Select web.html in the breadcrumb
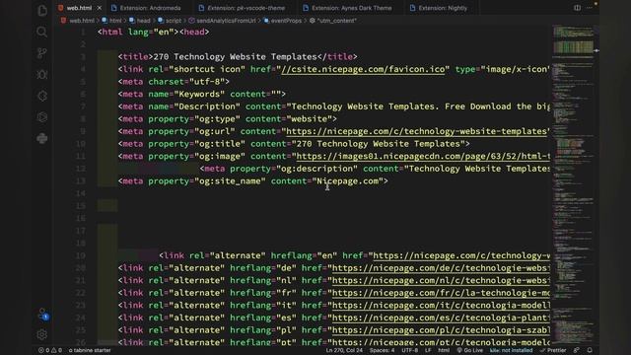The image size is (631, 355). point(78,21)
